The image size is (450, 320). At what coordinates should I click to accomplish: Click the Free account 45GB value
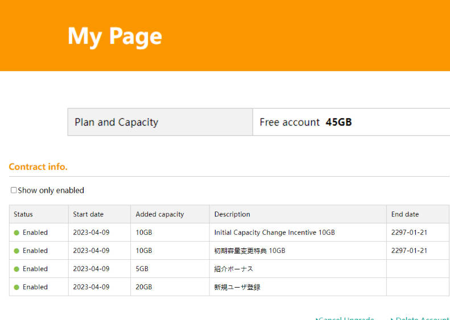point(305,122)
